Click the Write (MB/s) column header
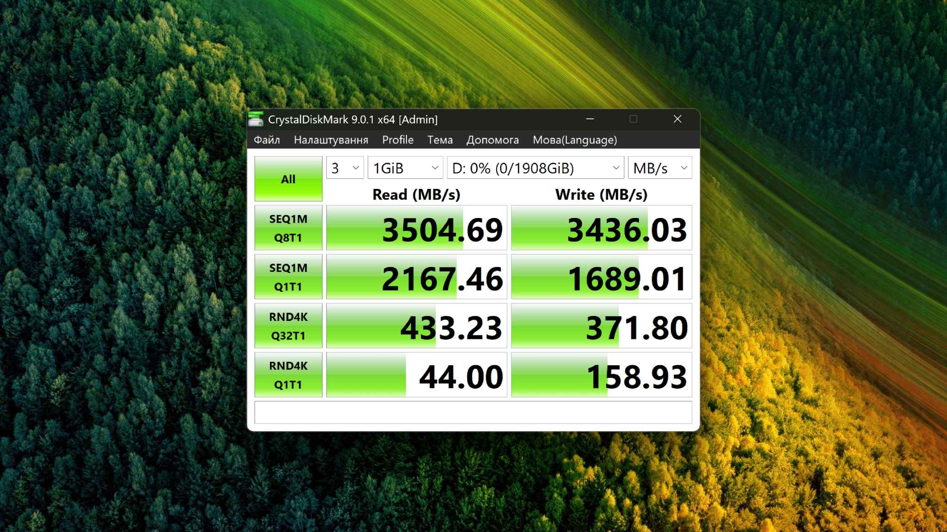 point(602,194)
